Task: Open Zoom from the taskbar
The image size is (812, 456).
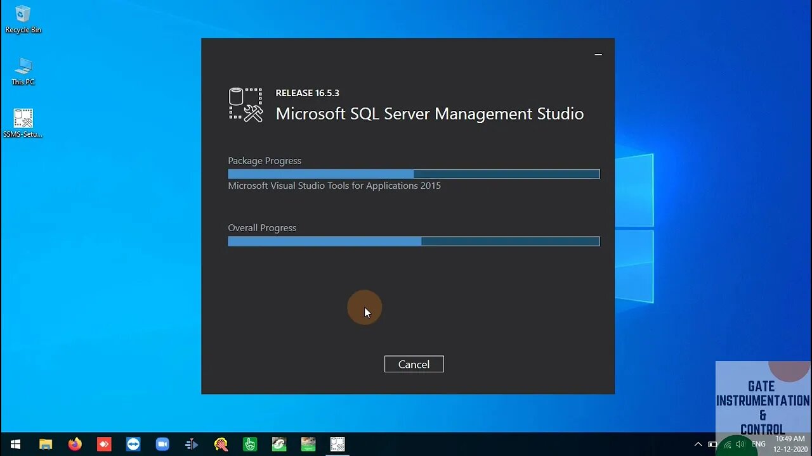Action: coord(162,444)
